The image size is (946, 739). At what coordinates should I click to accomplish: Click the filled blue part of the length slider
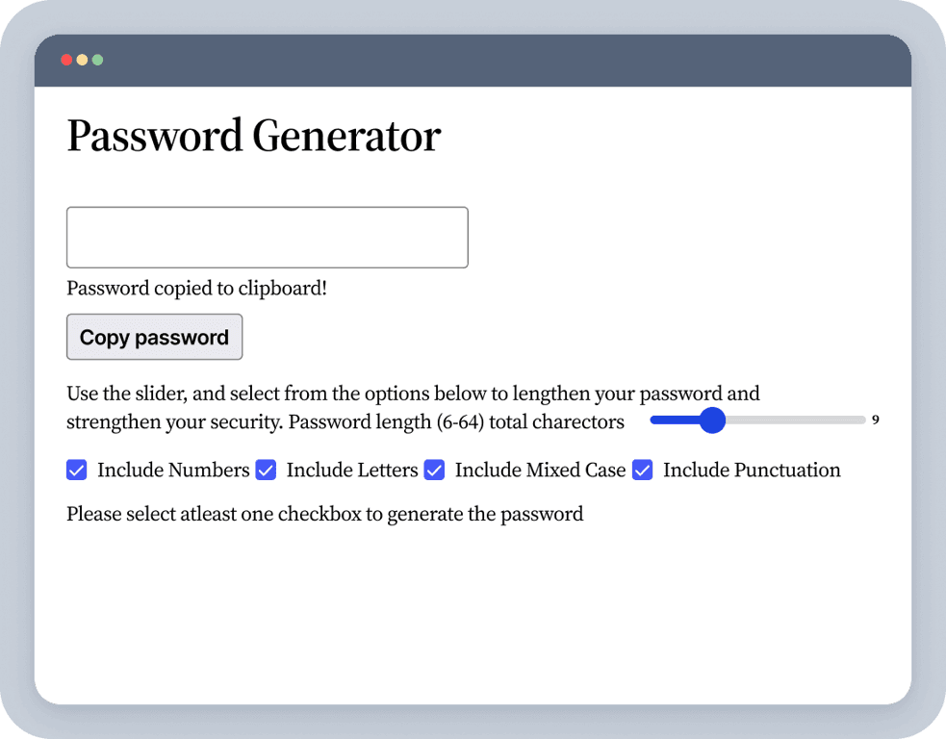point(674,420)
